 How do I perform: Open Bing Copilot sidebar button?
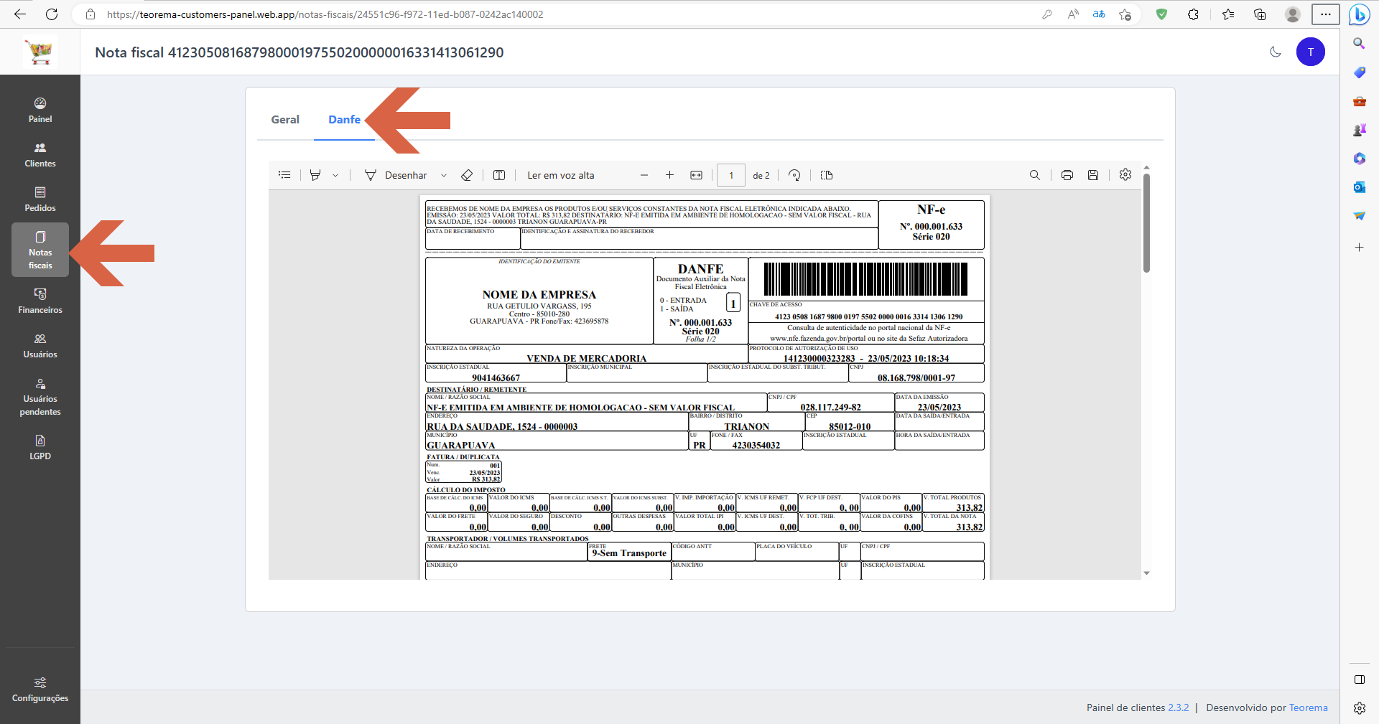tap(1360, 14)
